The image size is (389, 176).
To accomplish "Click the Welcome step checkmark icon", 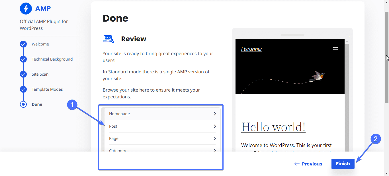I will click(23, 44).
